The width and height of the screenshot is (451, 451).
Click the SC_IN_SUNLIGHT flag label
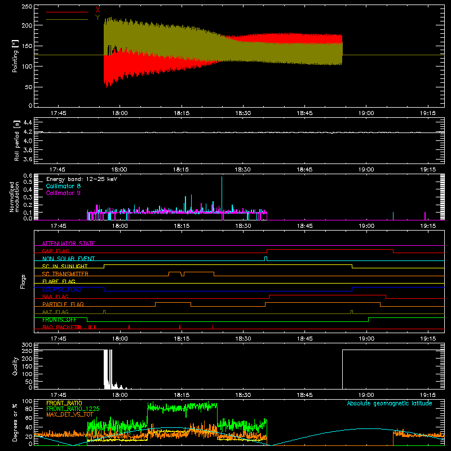[x=65, y=266]
